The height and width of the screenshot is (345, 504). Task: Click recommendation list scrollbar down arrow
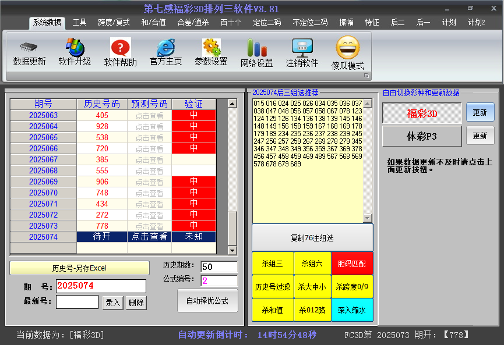[368, 218]
